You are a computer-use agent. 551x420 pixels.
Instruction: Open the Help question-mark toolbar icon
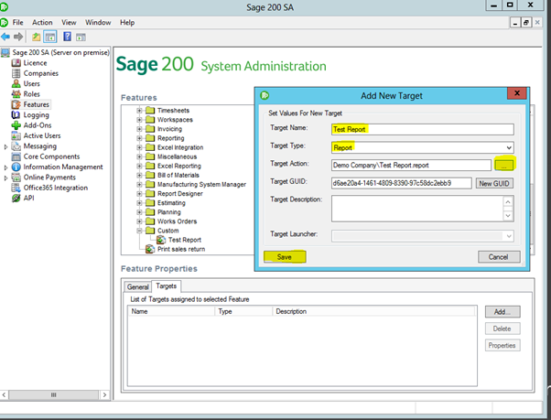[x=67, y=37]
